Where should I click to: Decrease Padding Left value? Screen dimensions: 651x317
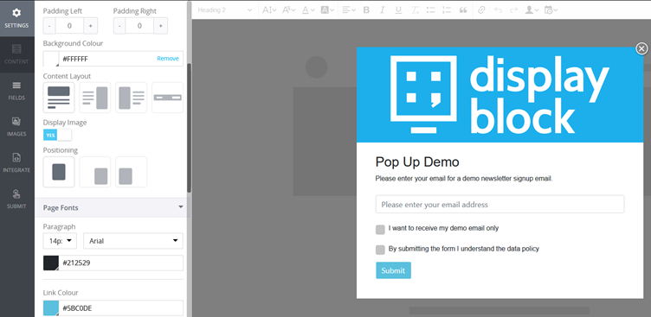point(49,26)
